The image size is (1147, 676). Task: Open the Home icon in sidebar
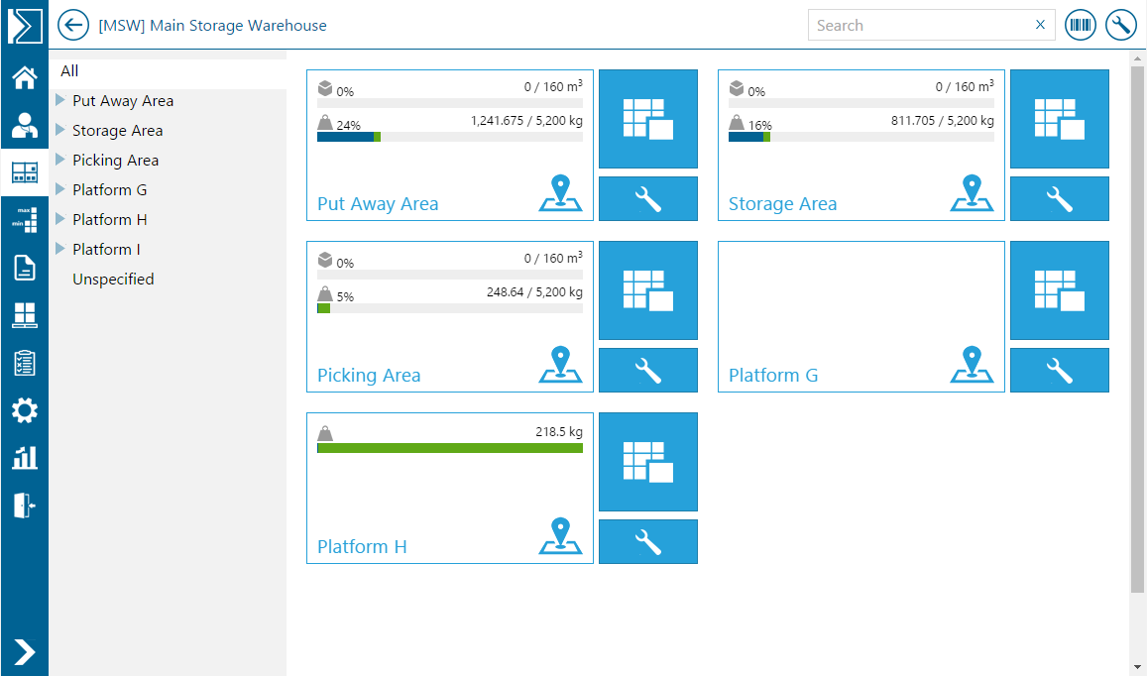pyautogui.click(x=25, y=77)
